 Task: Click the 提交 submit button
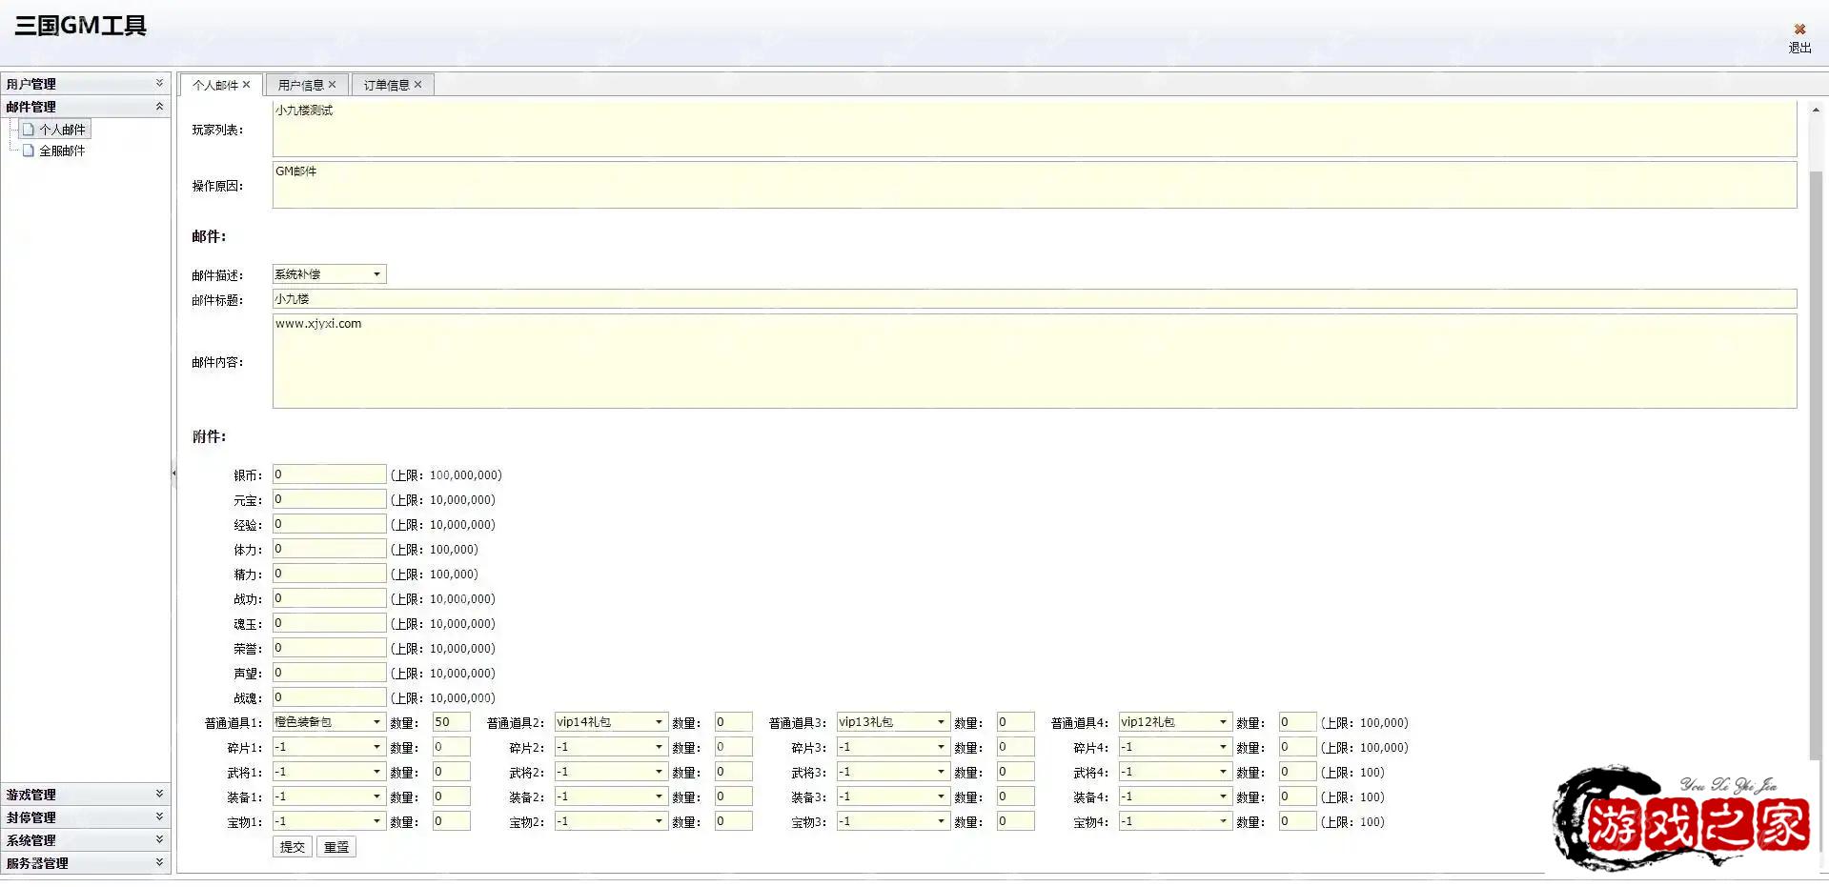click(x=293, y=847)
